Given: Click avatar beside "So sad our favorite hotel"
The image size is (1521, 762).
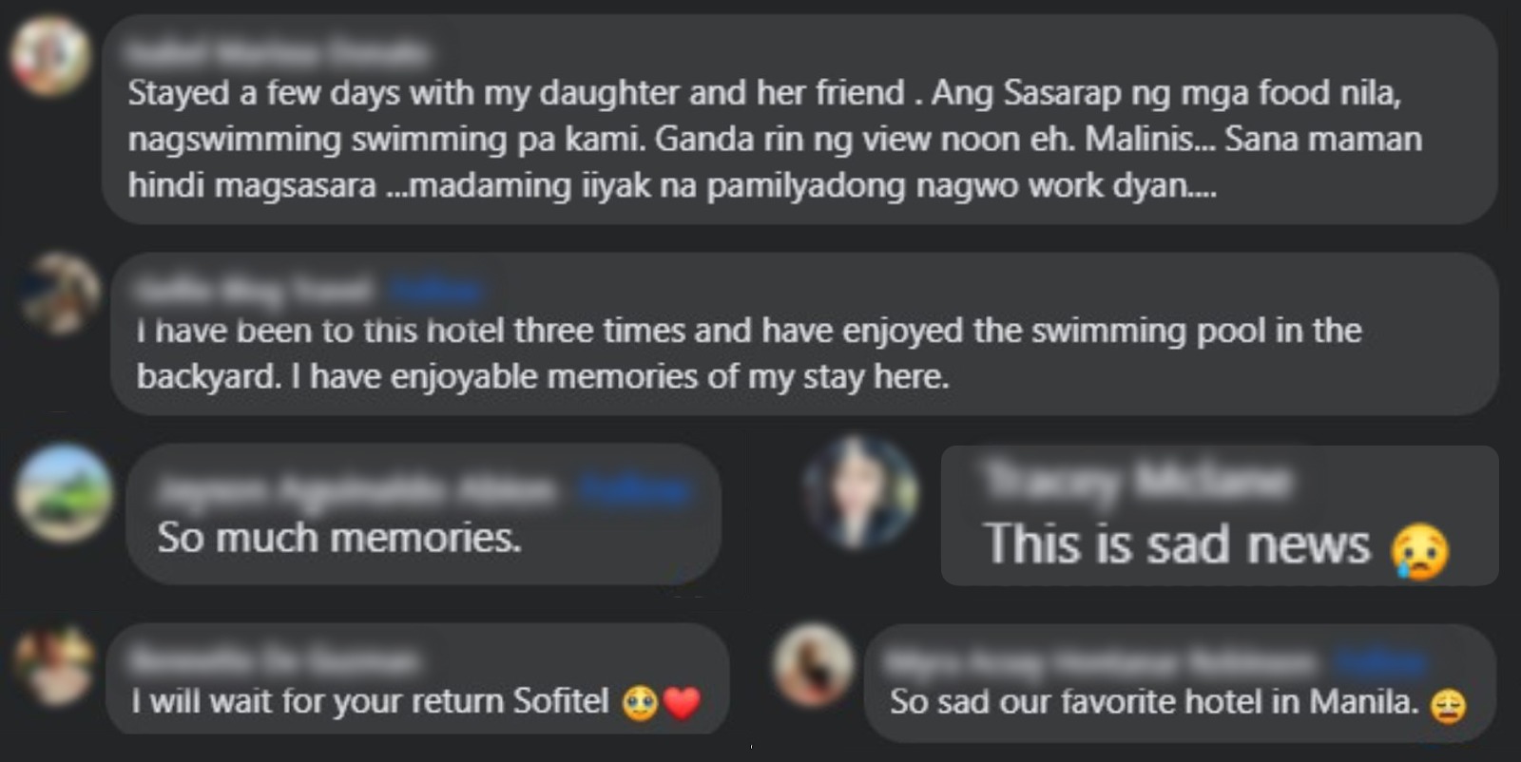Looking at the screenshot, I should 813,664.
